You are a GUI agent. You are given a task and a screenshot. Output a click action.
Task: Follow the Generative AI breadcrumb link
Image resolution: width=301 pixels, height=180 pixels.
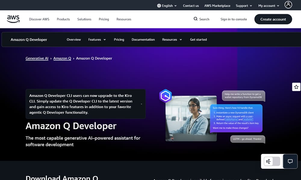click(x=37, y=58)
